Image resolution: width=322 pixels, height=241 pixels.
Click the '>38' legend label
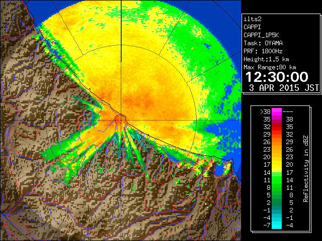(265, 112)
